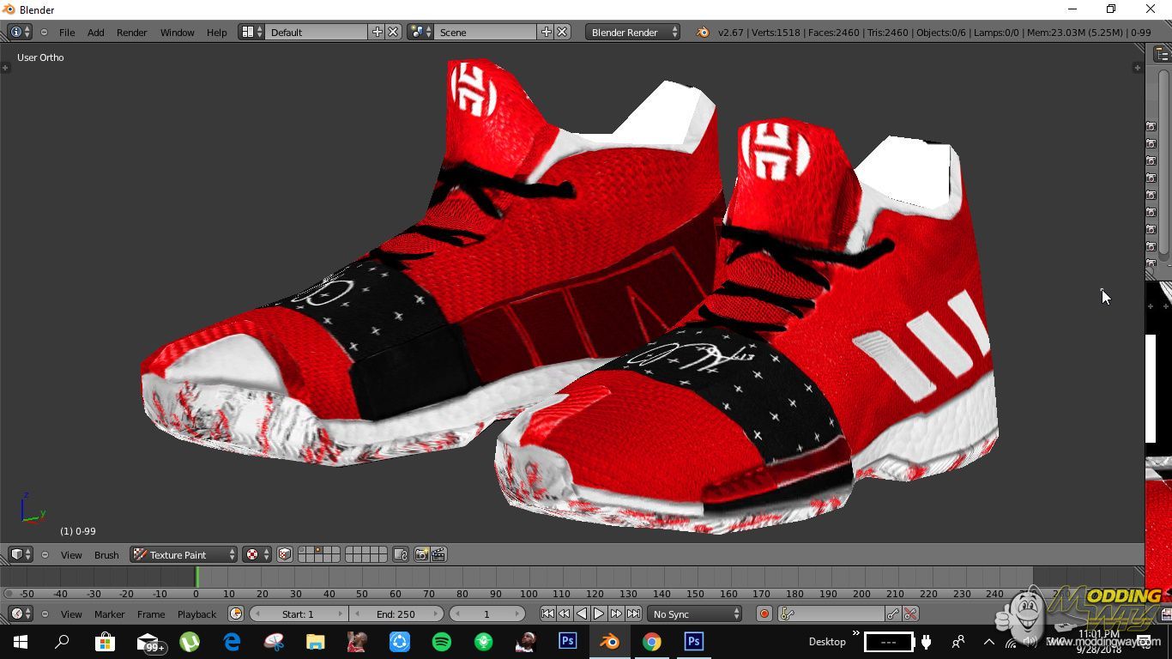The height and width of the screenshot is (659, 1172).
Task: Click the insert keyframe key icon
Action: pyautogui.click(x=893, y=614)
